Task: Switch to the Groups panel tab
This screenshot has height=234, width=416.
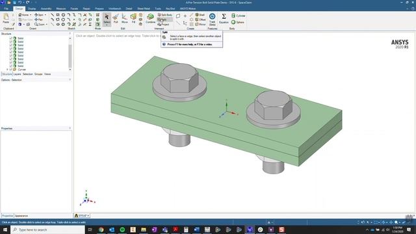Action: 38,74
